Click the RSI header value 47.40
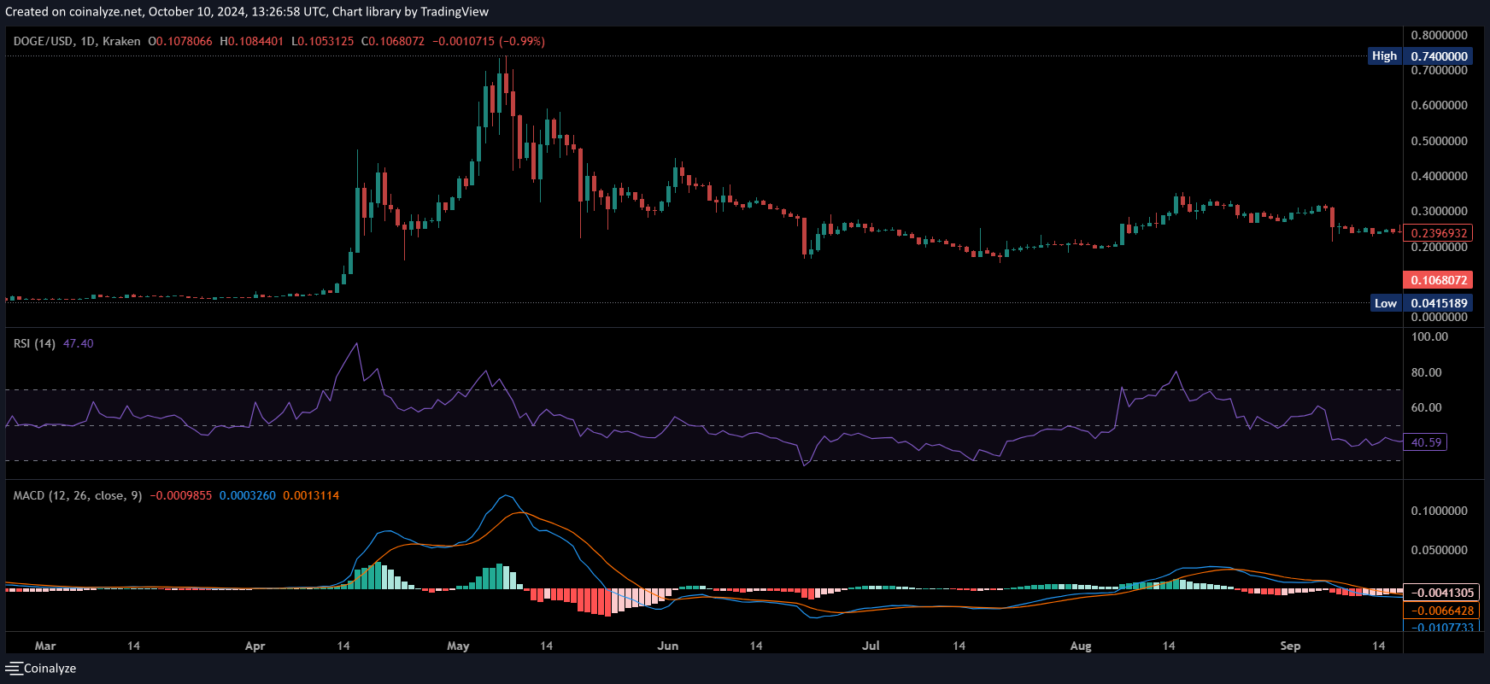Screen dimensions: 1490x684 point(79,343)
